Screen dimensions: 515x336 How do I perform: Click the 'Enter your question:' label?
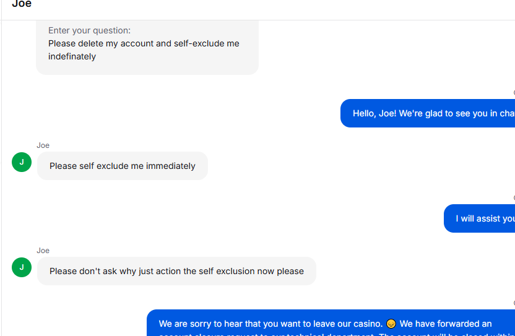click(89, 30)
